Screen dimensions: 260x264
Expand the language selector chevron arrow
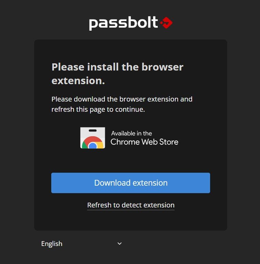[x=120, y=244]
